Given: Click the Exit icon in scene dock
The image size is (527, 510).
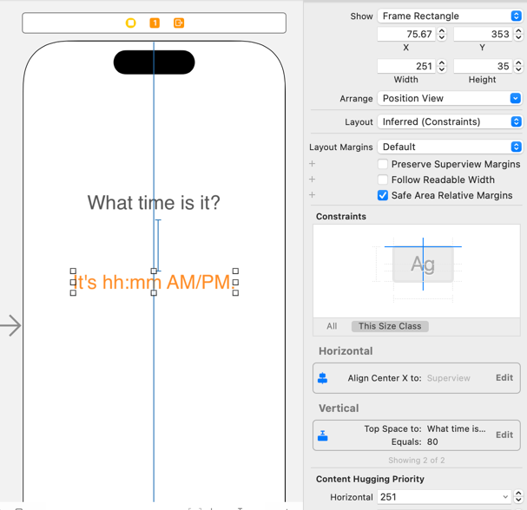Looking at the screenshot, I should [x=179, y=23].
